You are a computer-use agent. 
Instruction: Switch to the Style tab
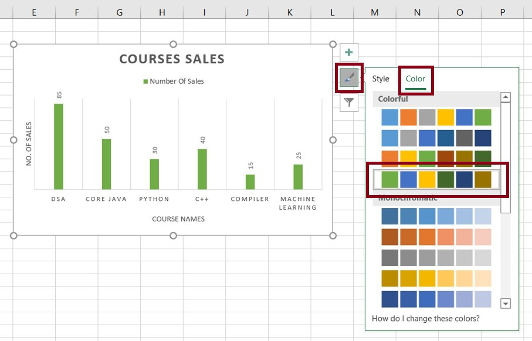coord(380,79)
